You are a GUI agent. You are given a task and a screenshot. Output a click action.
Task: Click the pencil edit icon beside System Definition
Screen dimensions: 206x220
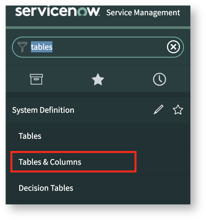[158, 110]
